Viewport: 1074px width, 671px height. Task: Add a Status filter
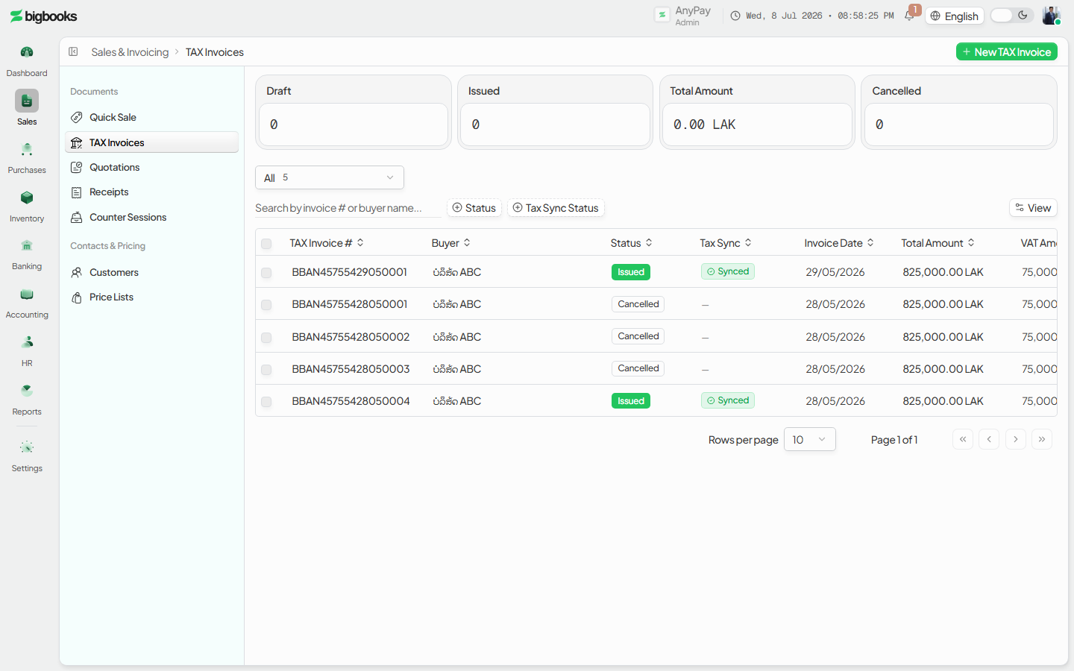[x=474, y=208]
